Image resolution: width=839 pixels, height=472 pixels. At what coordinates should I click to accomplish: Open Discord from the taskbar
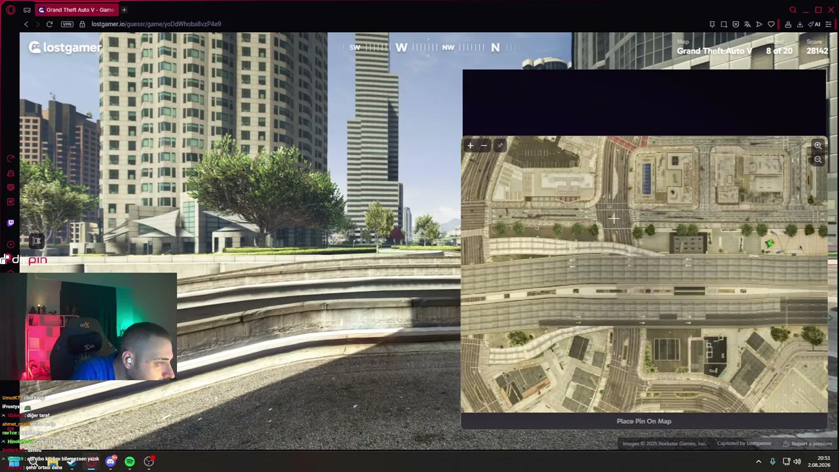110,462
